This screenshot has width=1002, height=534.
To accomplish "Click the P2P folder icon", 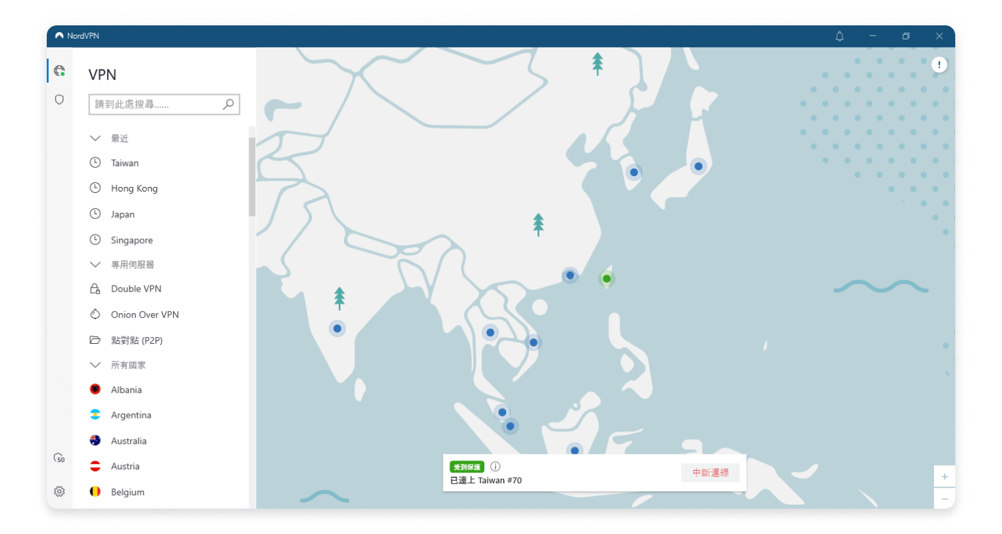I will 95,340.
